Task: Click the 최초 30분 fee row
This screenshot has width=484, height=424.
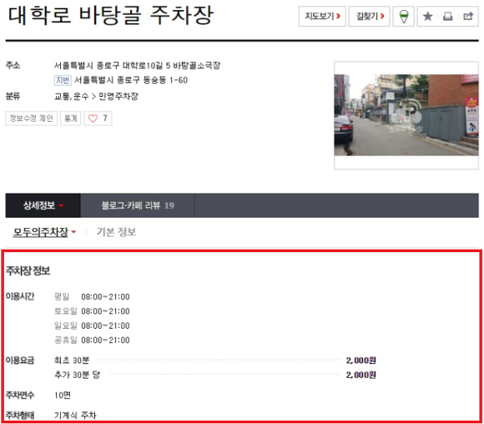Action: (214, 361)
